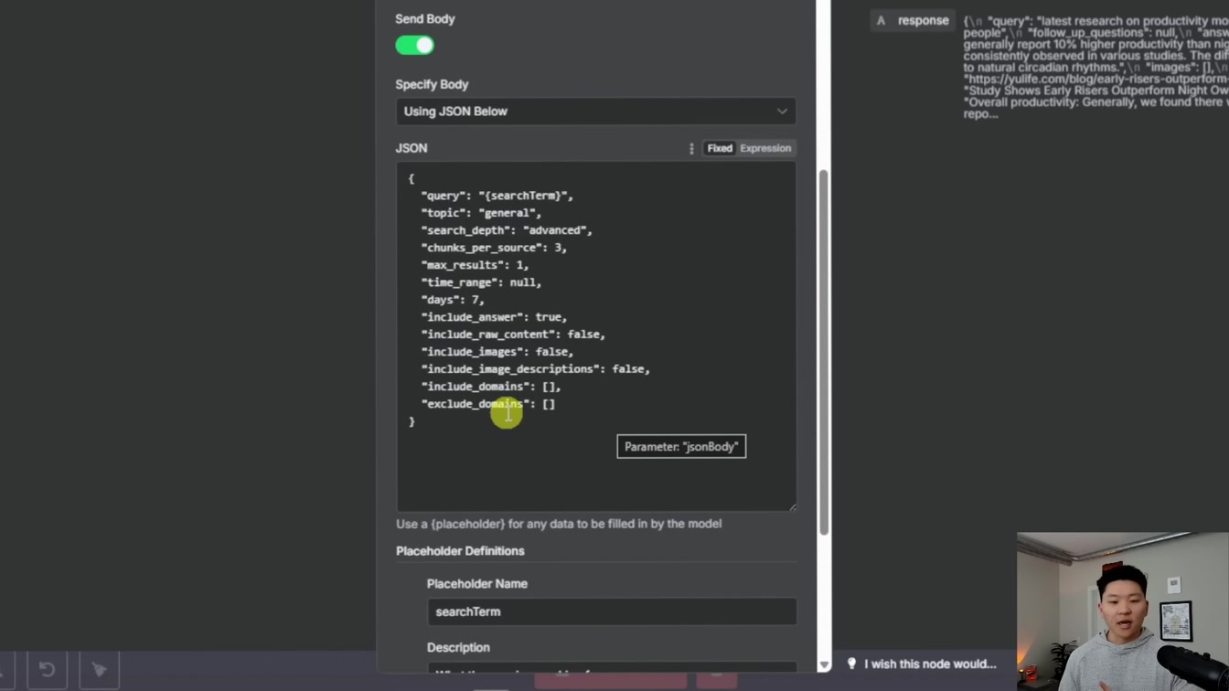1229x691 pixels.
Task: Click the webcam video overlay thumbnail
Action: tap(1123, 611)
